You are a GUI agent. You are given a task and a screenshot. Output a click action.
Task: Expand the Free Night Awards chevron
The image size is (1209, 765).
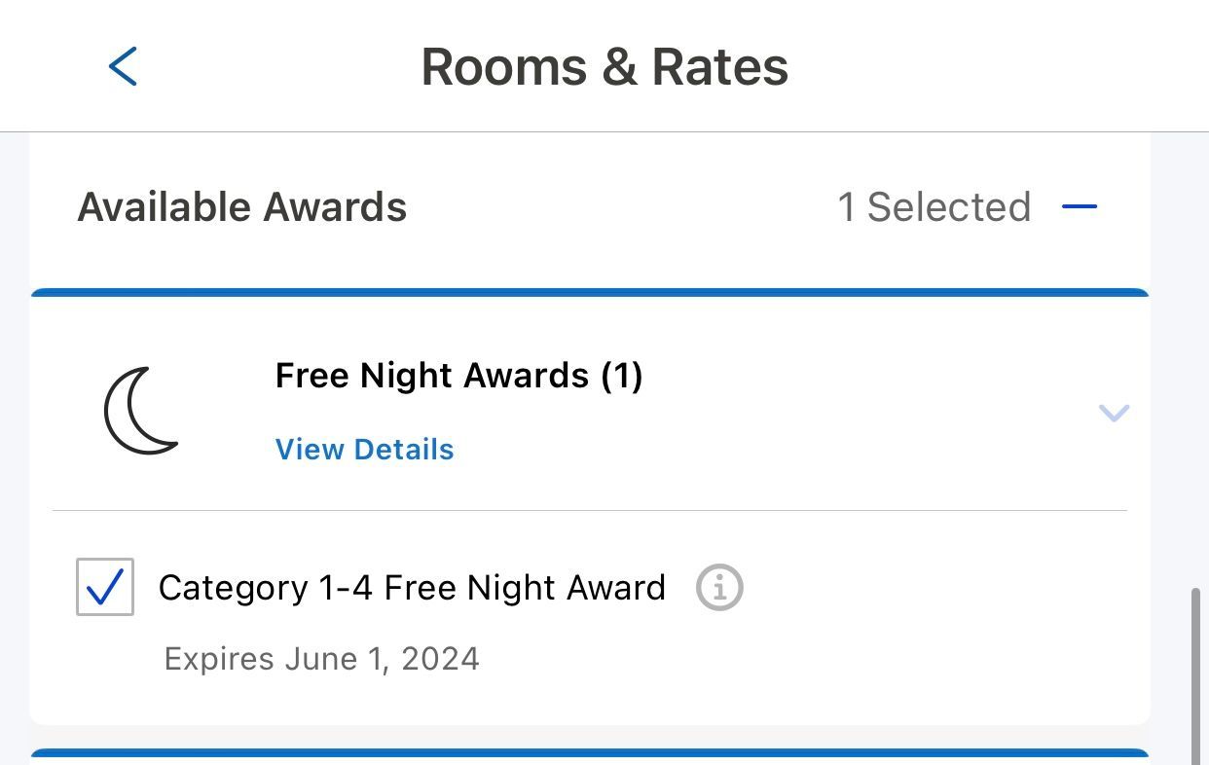click(x=1113, y=413)
